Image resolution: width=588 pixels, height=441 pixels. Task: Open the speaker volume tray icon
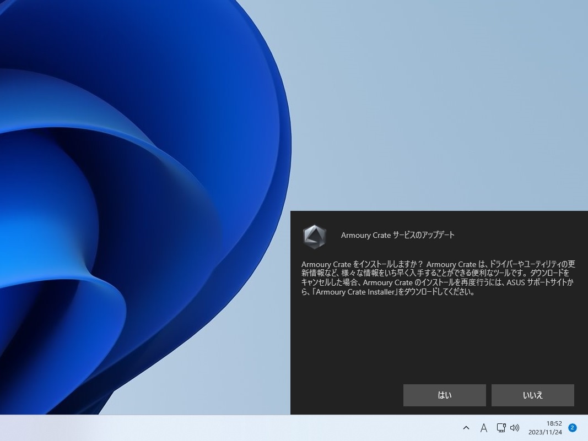click(515, 428)
